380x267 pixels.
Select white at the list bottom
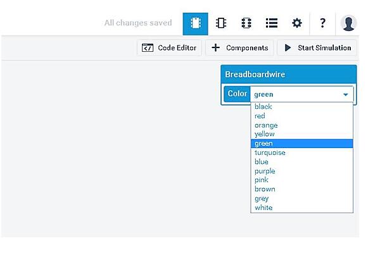coord(263,208)
